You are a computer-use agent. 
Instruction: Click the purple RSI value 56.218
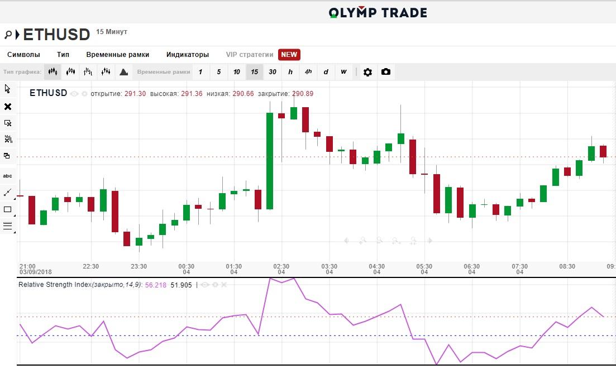pyautogui.click(x=156, y=285)
